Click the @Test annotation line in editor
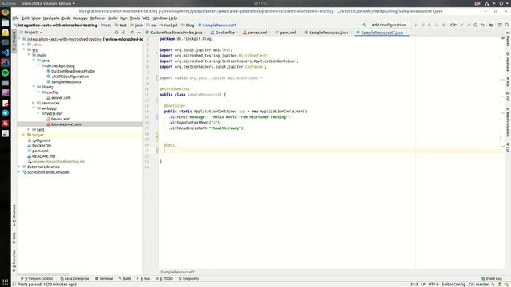This screenshot has height=287, width=511. tap(170, 145)
